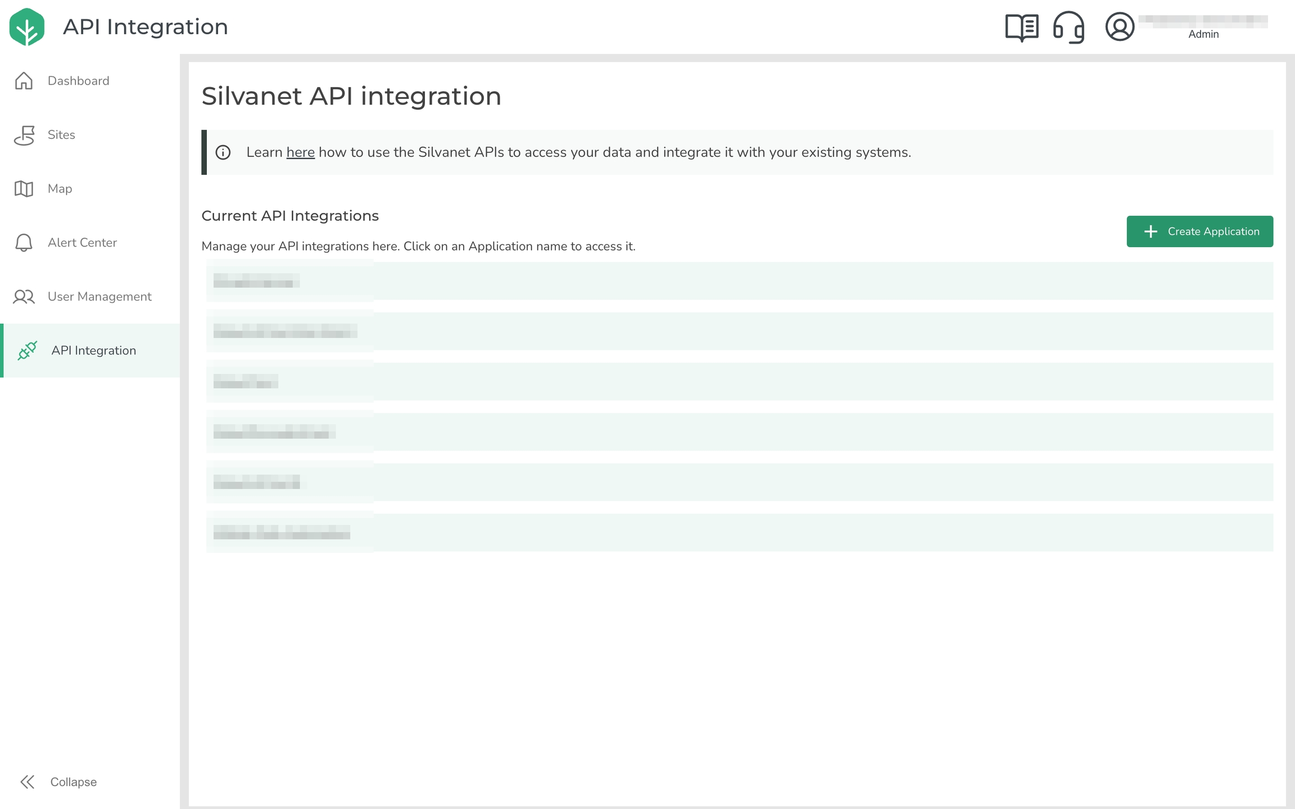1295x809 pixels.
Task: Click the info circle icon in banner
Action: pyautogui.click(x=223, y=152)
